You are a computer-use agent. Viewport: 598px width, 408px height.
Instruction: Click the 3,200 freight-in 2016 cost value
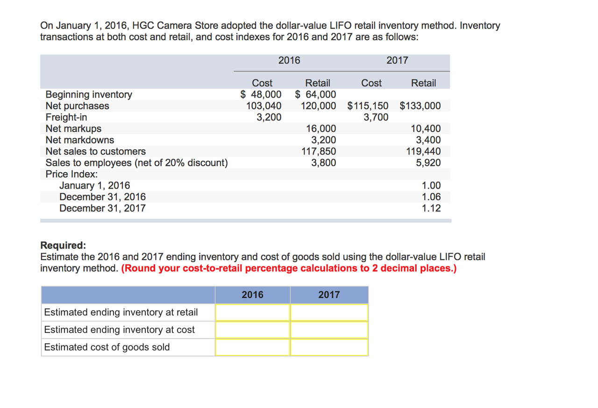[x=269, y=117]
